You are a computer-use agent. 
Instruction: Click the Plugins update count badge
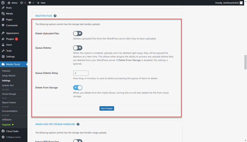[16, 39]
